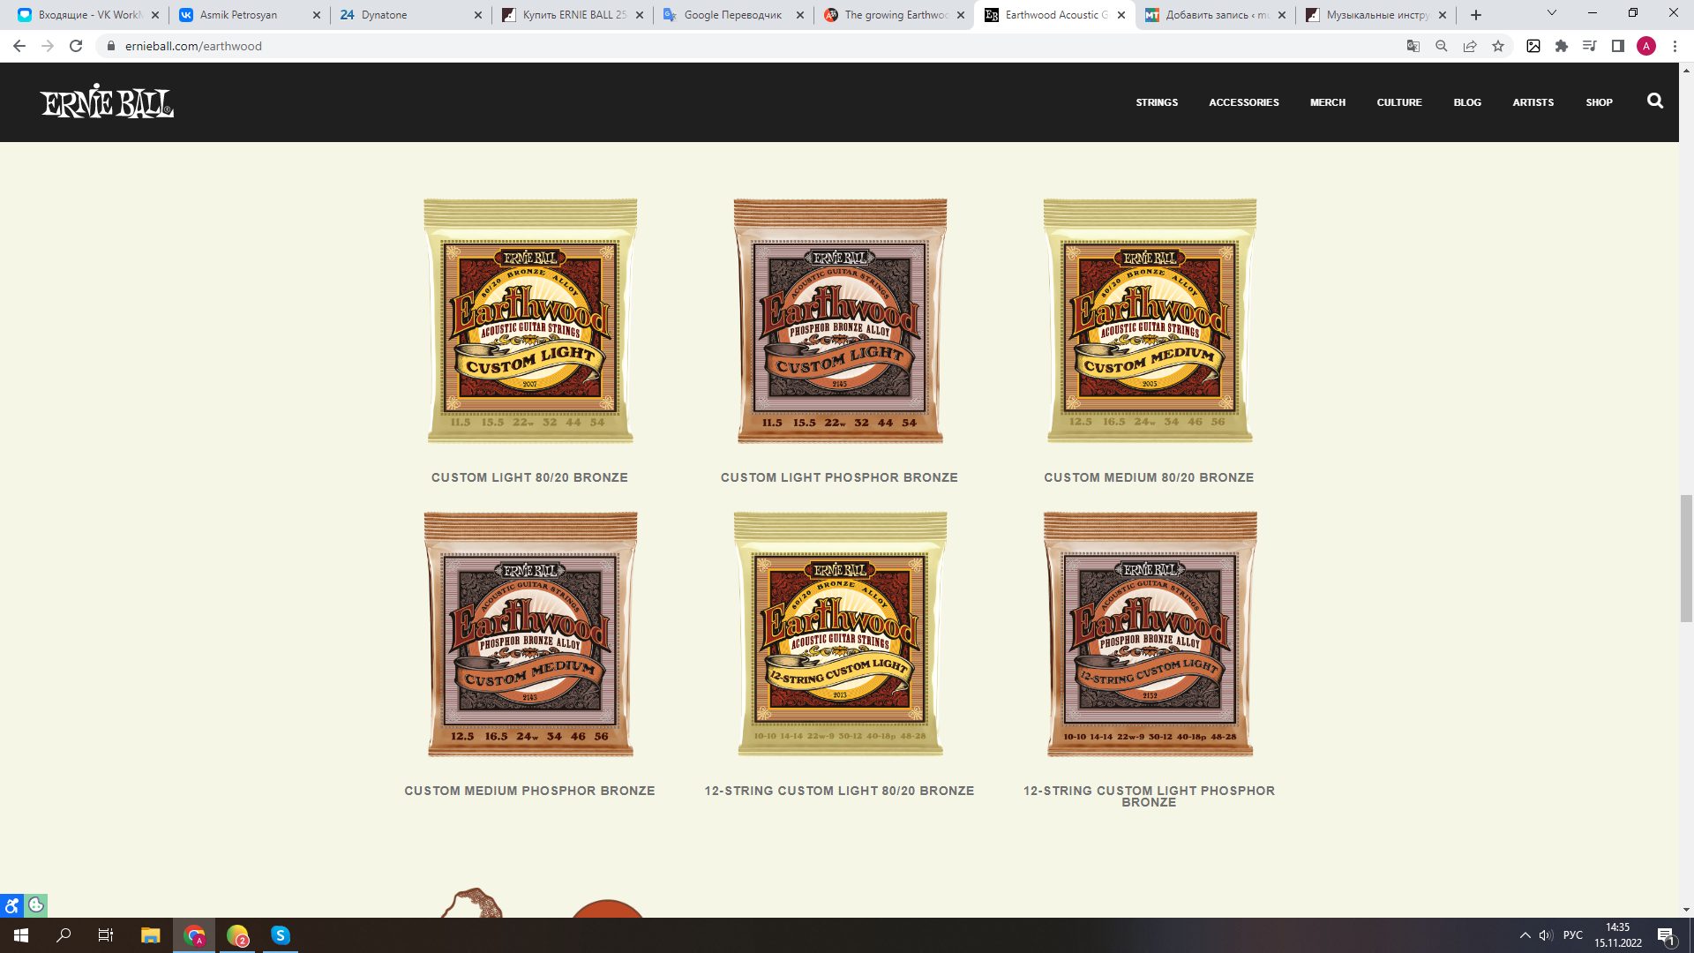Click the Ernie Ball logo in the header
The image size is (1694, 953).
(107, 101)
